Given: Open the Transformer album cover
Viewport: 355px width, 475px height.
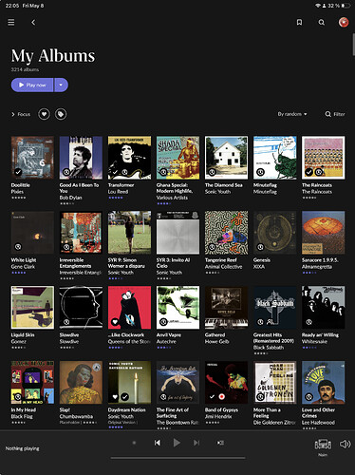Looking at the screenshot, I should (129, 158).
